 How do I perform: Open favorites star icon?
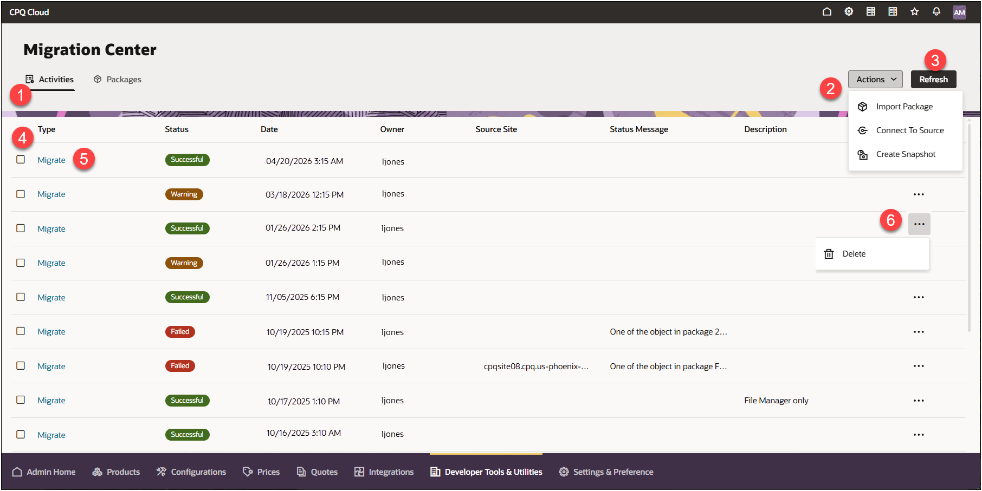(914, 11)
